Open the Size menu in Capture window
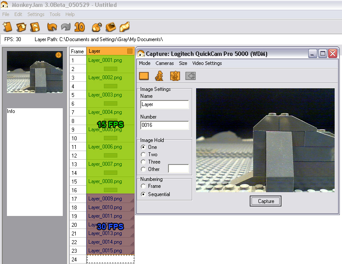Image resolution: width=342 pixels, height=264 pixels. [x=183, y=63]
